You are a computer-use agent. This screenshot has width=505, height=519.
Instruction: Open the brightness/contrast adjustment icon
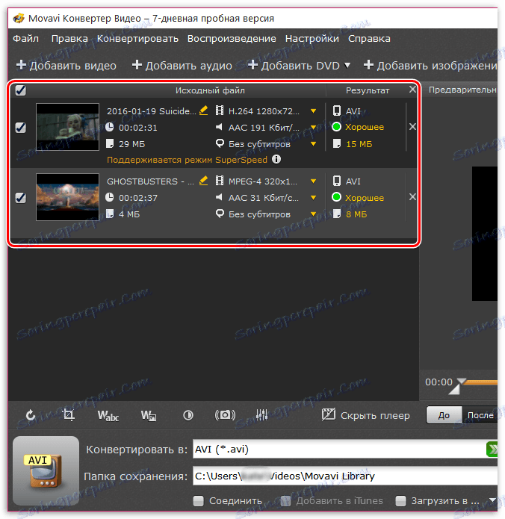188,415
